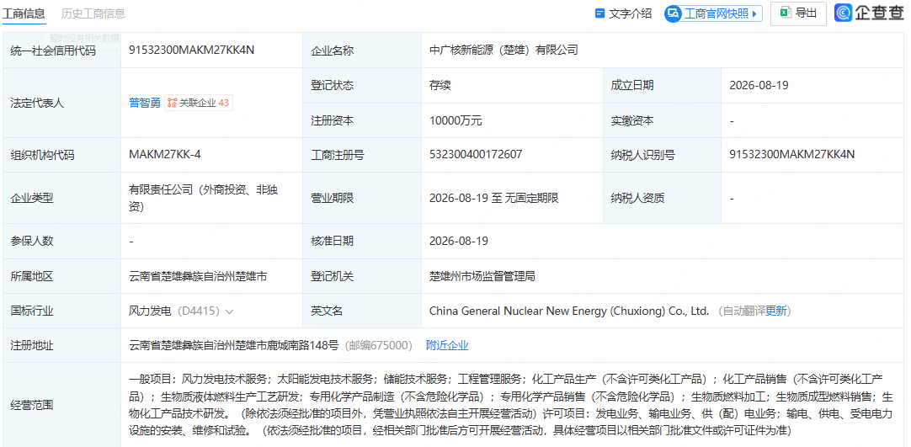Click the 关联企业 network icon
911x447 pixels.
click(x=172, y=104)
